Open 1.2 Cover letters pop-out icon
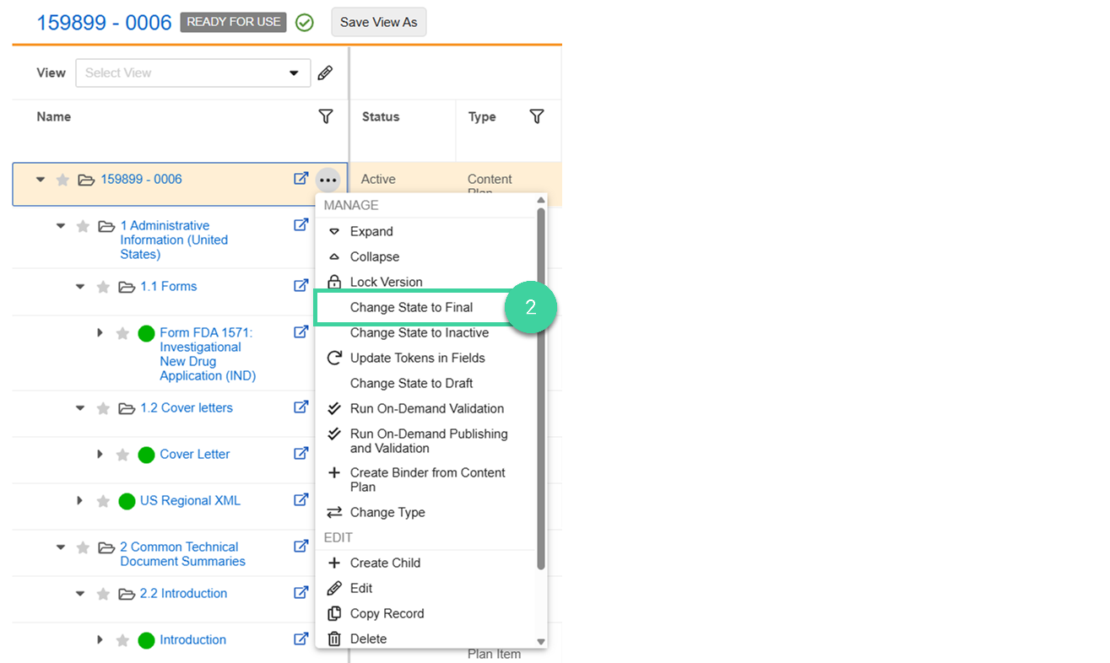The image size is (1110, 663). [x=301, y=407]
